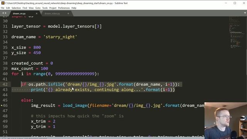Click the y_size value 450

coord(37,53)
